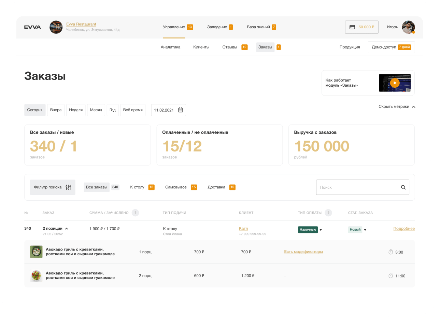
Task: Open the Наличные payment type dropdown
Action: click(x=321, y=230)
